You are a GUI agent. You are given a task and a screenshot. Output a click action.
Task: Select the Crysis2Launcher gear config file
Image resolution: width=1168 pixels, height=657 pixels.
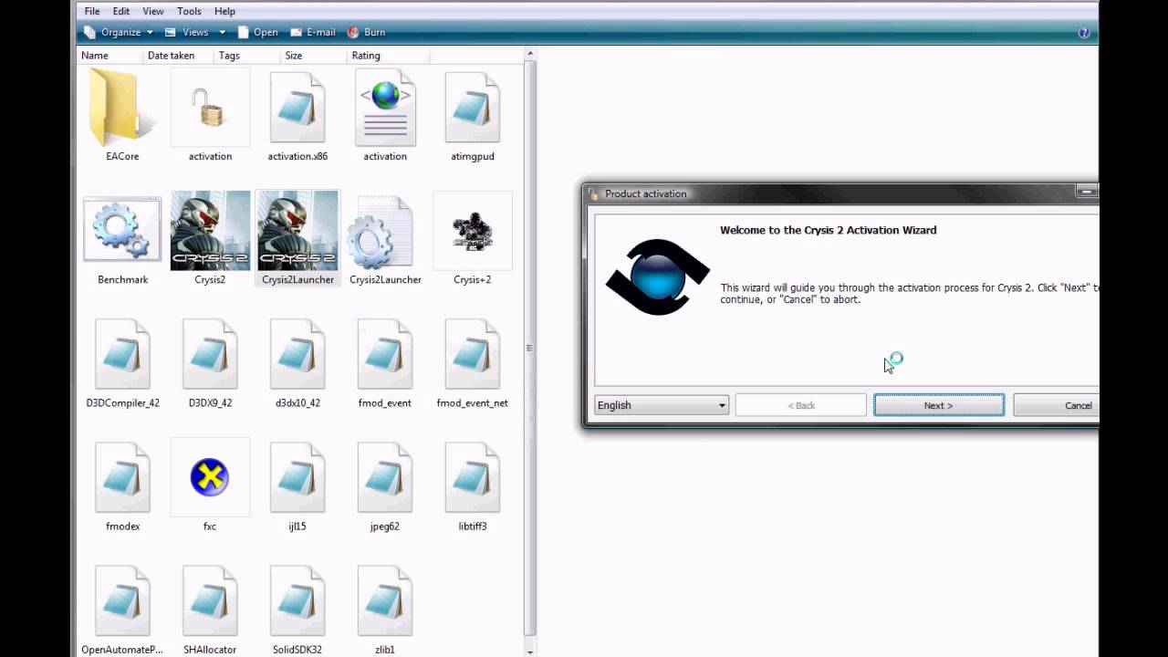(x=385, y=238)
